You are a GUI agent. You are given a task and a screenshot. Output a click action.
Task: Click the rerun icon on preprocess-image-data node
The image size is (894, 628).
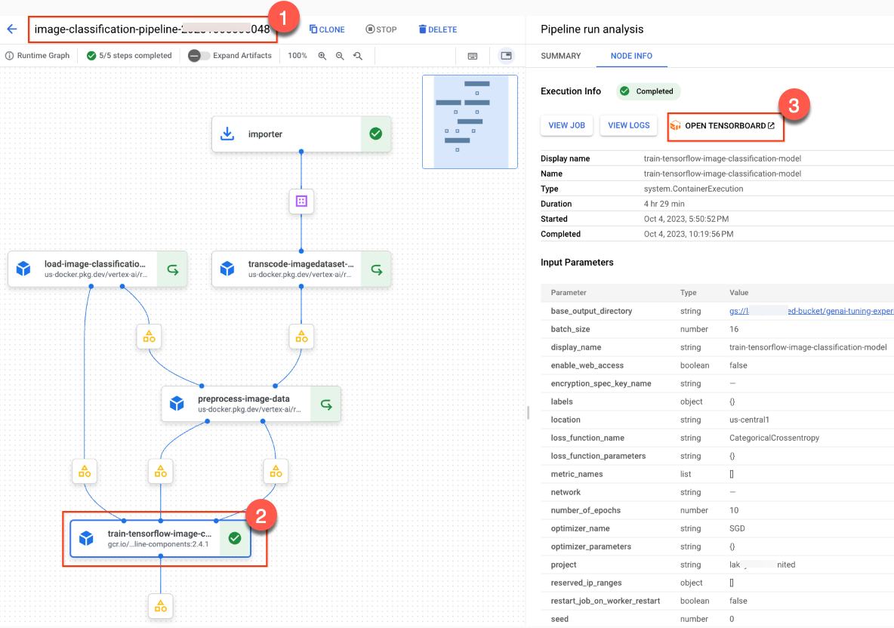(x=325, y=404)
